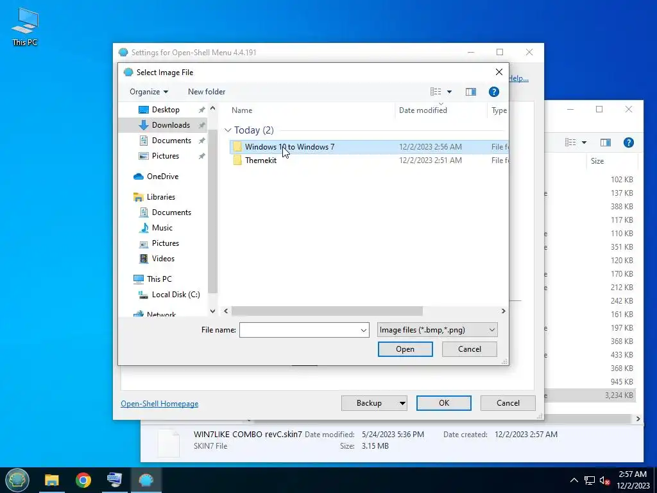Click the file list's horizontal scrollbar left arrow
The image size is (657, 493).
click(226, 311)
